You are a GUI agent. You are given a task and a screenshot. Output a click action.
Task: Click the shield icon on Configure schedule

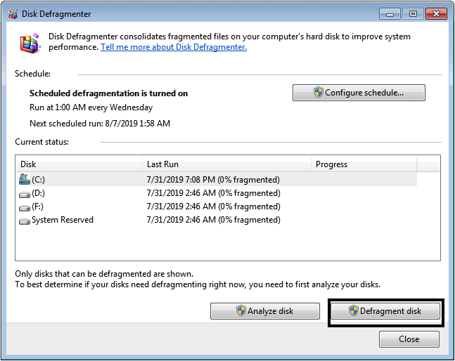click(x=318, y=93)
